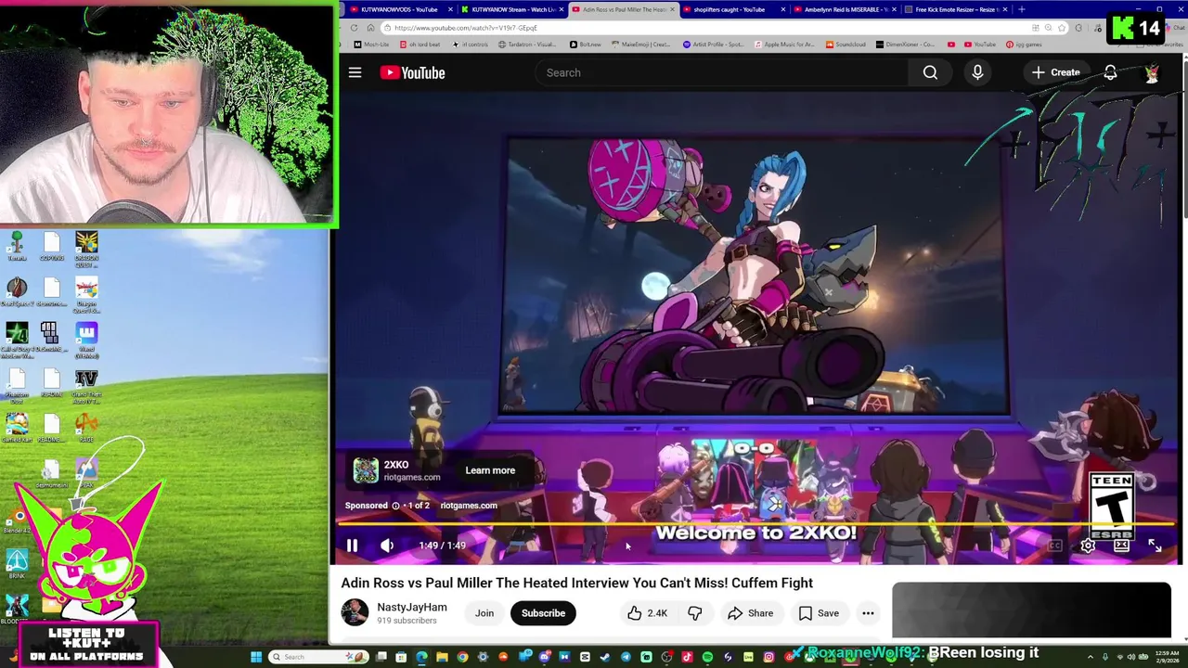Viewport: 1188px width, 668px height.
Task: Open the Windows Start button
Action: [x=256, y=657]
